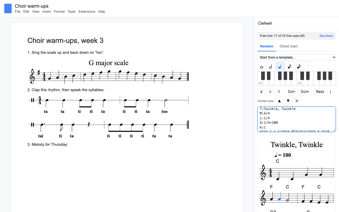Insert a Rest
The height and width of the screenshot is (212, 339).
pos(320,92)
